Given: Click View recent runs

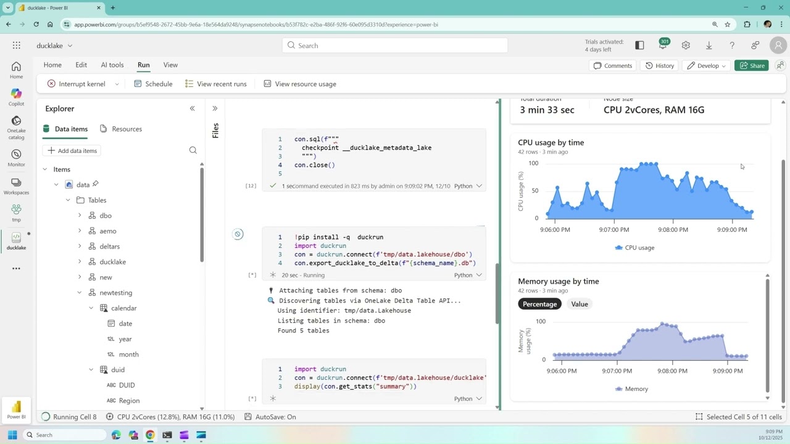Looking at the screenshot, I should pos(215,84).
